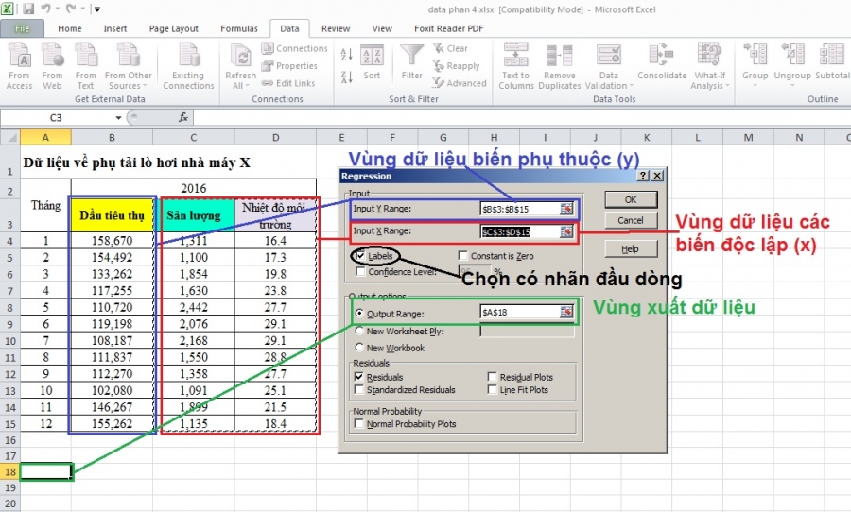This screenshot has width=851, height=512.
Task: Enable the Constant is Zero checkbox
Action: 463,256
